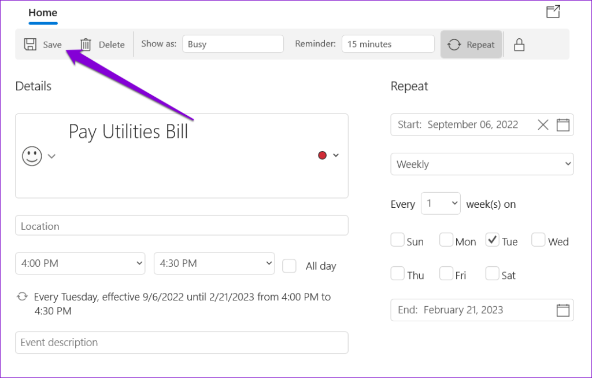Screen dimensions: 592x378
Task: Expand the category chevron next to red dot
Action: tap(335, 155)
